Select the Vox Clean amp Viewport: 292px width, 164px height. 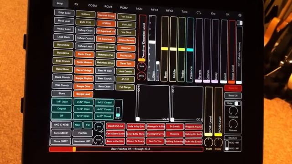pyautogui.click(x=127, y=17)
